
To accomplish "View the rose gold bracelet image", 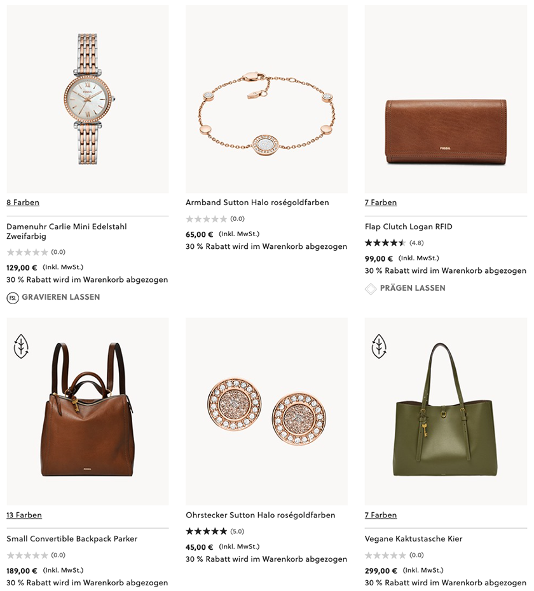I will pos(266,99).
